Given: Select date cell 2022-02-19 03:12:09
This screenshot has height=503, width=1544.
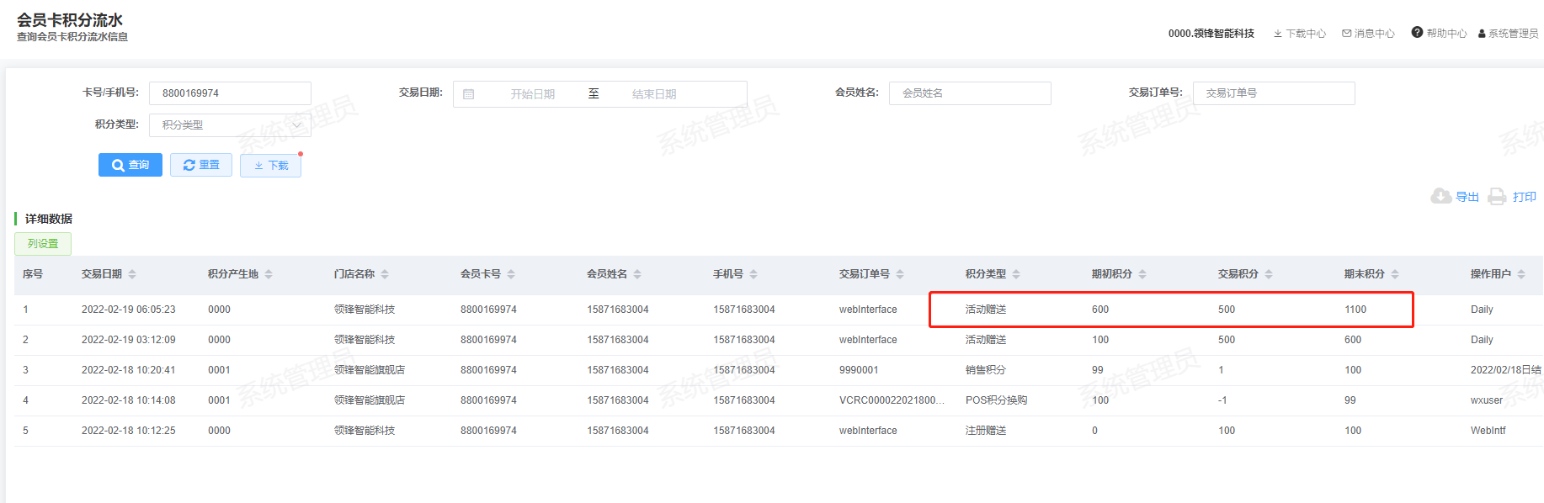Looking at the screenshot, I should click(x=129, y=340).
